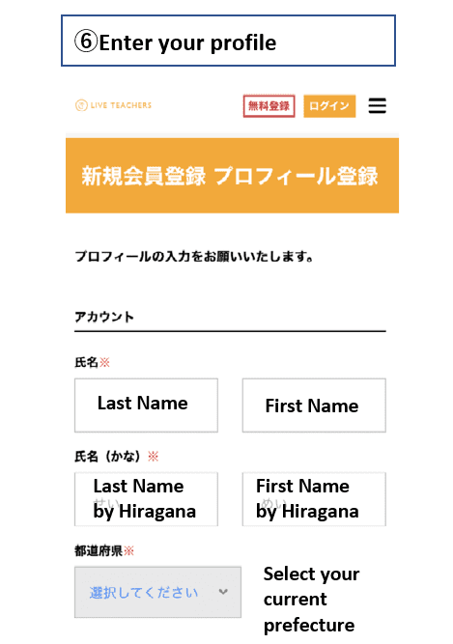Viewport: 453px width, 644px height.
Task: Click the red asterisk beside 氏名
Action: tap(104, 362)
